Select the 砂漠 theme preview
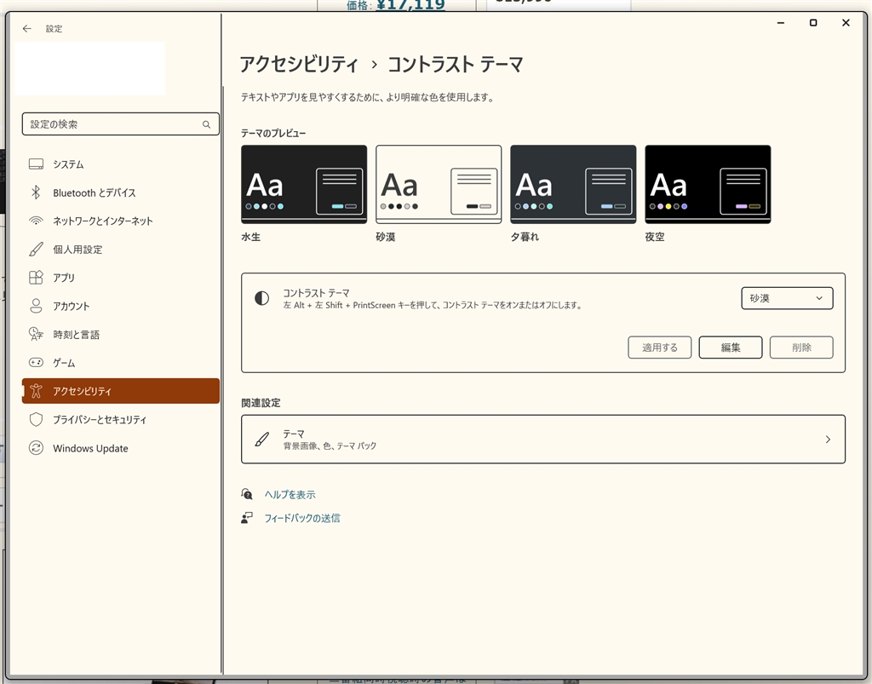872x684 pixels. (439, 184)
